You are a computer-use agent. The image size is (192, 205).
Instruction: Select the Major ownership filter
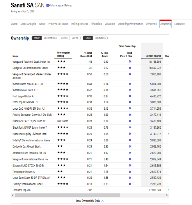coord(37,38)
